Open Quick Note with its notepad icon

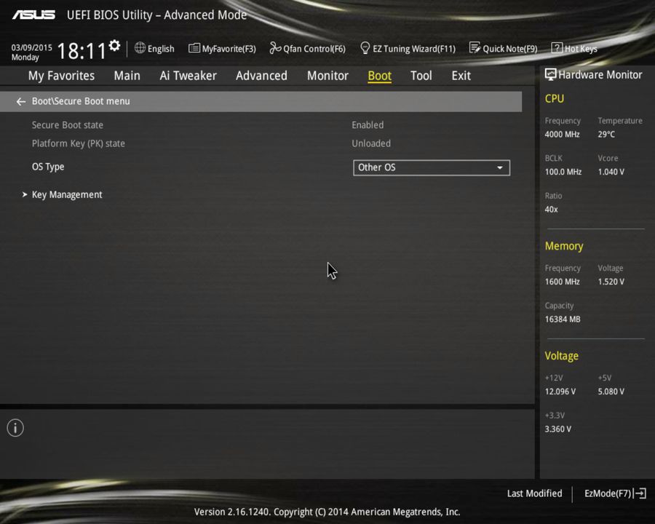click(475, 48)
